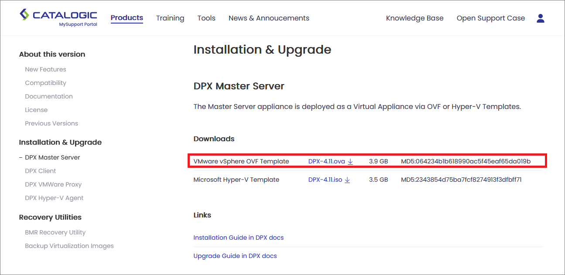
Task: Click download arrow next to DPX-4.11.ova
Action: 350,162
